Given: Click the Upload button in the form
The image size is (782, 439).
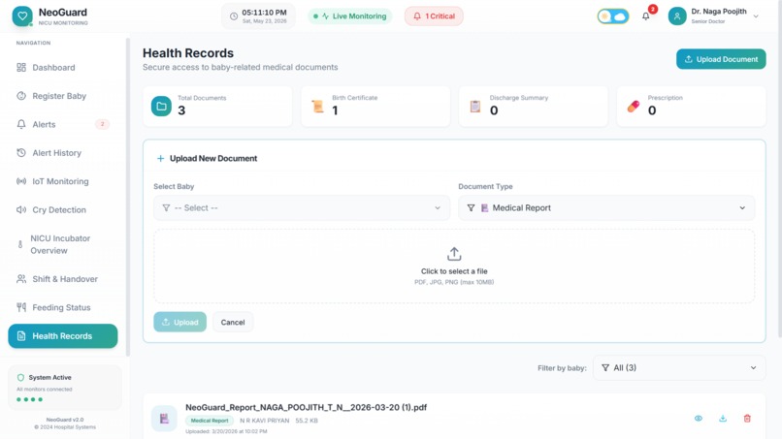Looking at the screenshot, I should point(179,322).
